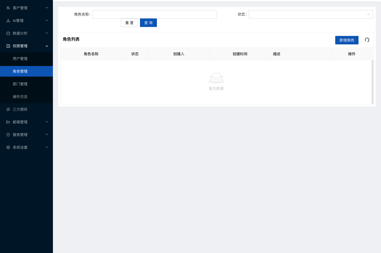Click 角色名称 column header
This screenshot has height=253, width=381.
tap(91, 54)
